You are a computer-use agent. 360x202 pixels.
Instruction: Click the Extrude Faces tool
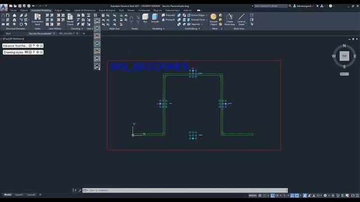[x=196, y=20]
